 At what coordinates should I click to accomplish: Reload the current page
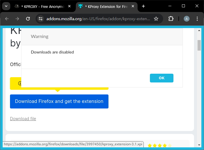tap(28, 19)
